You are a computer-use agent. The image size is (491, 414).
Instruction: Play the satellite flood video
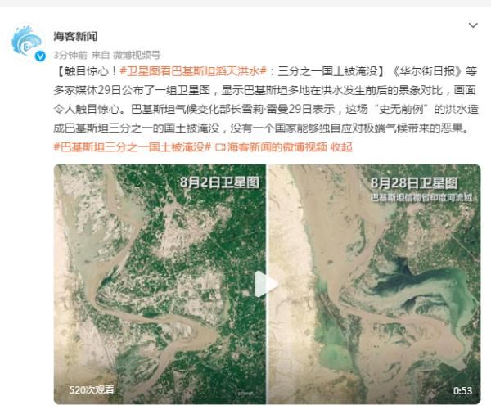(266, 284)
